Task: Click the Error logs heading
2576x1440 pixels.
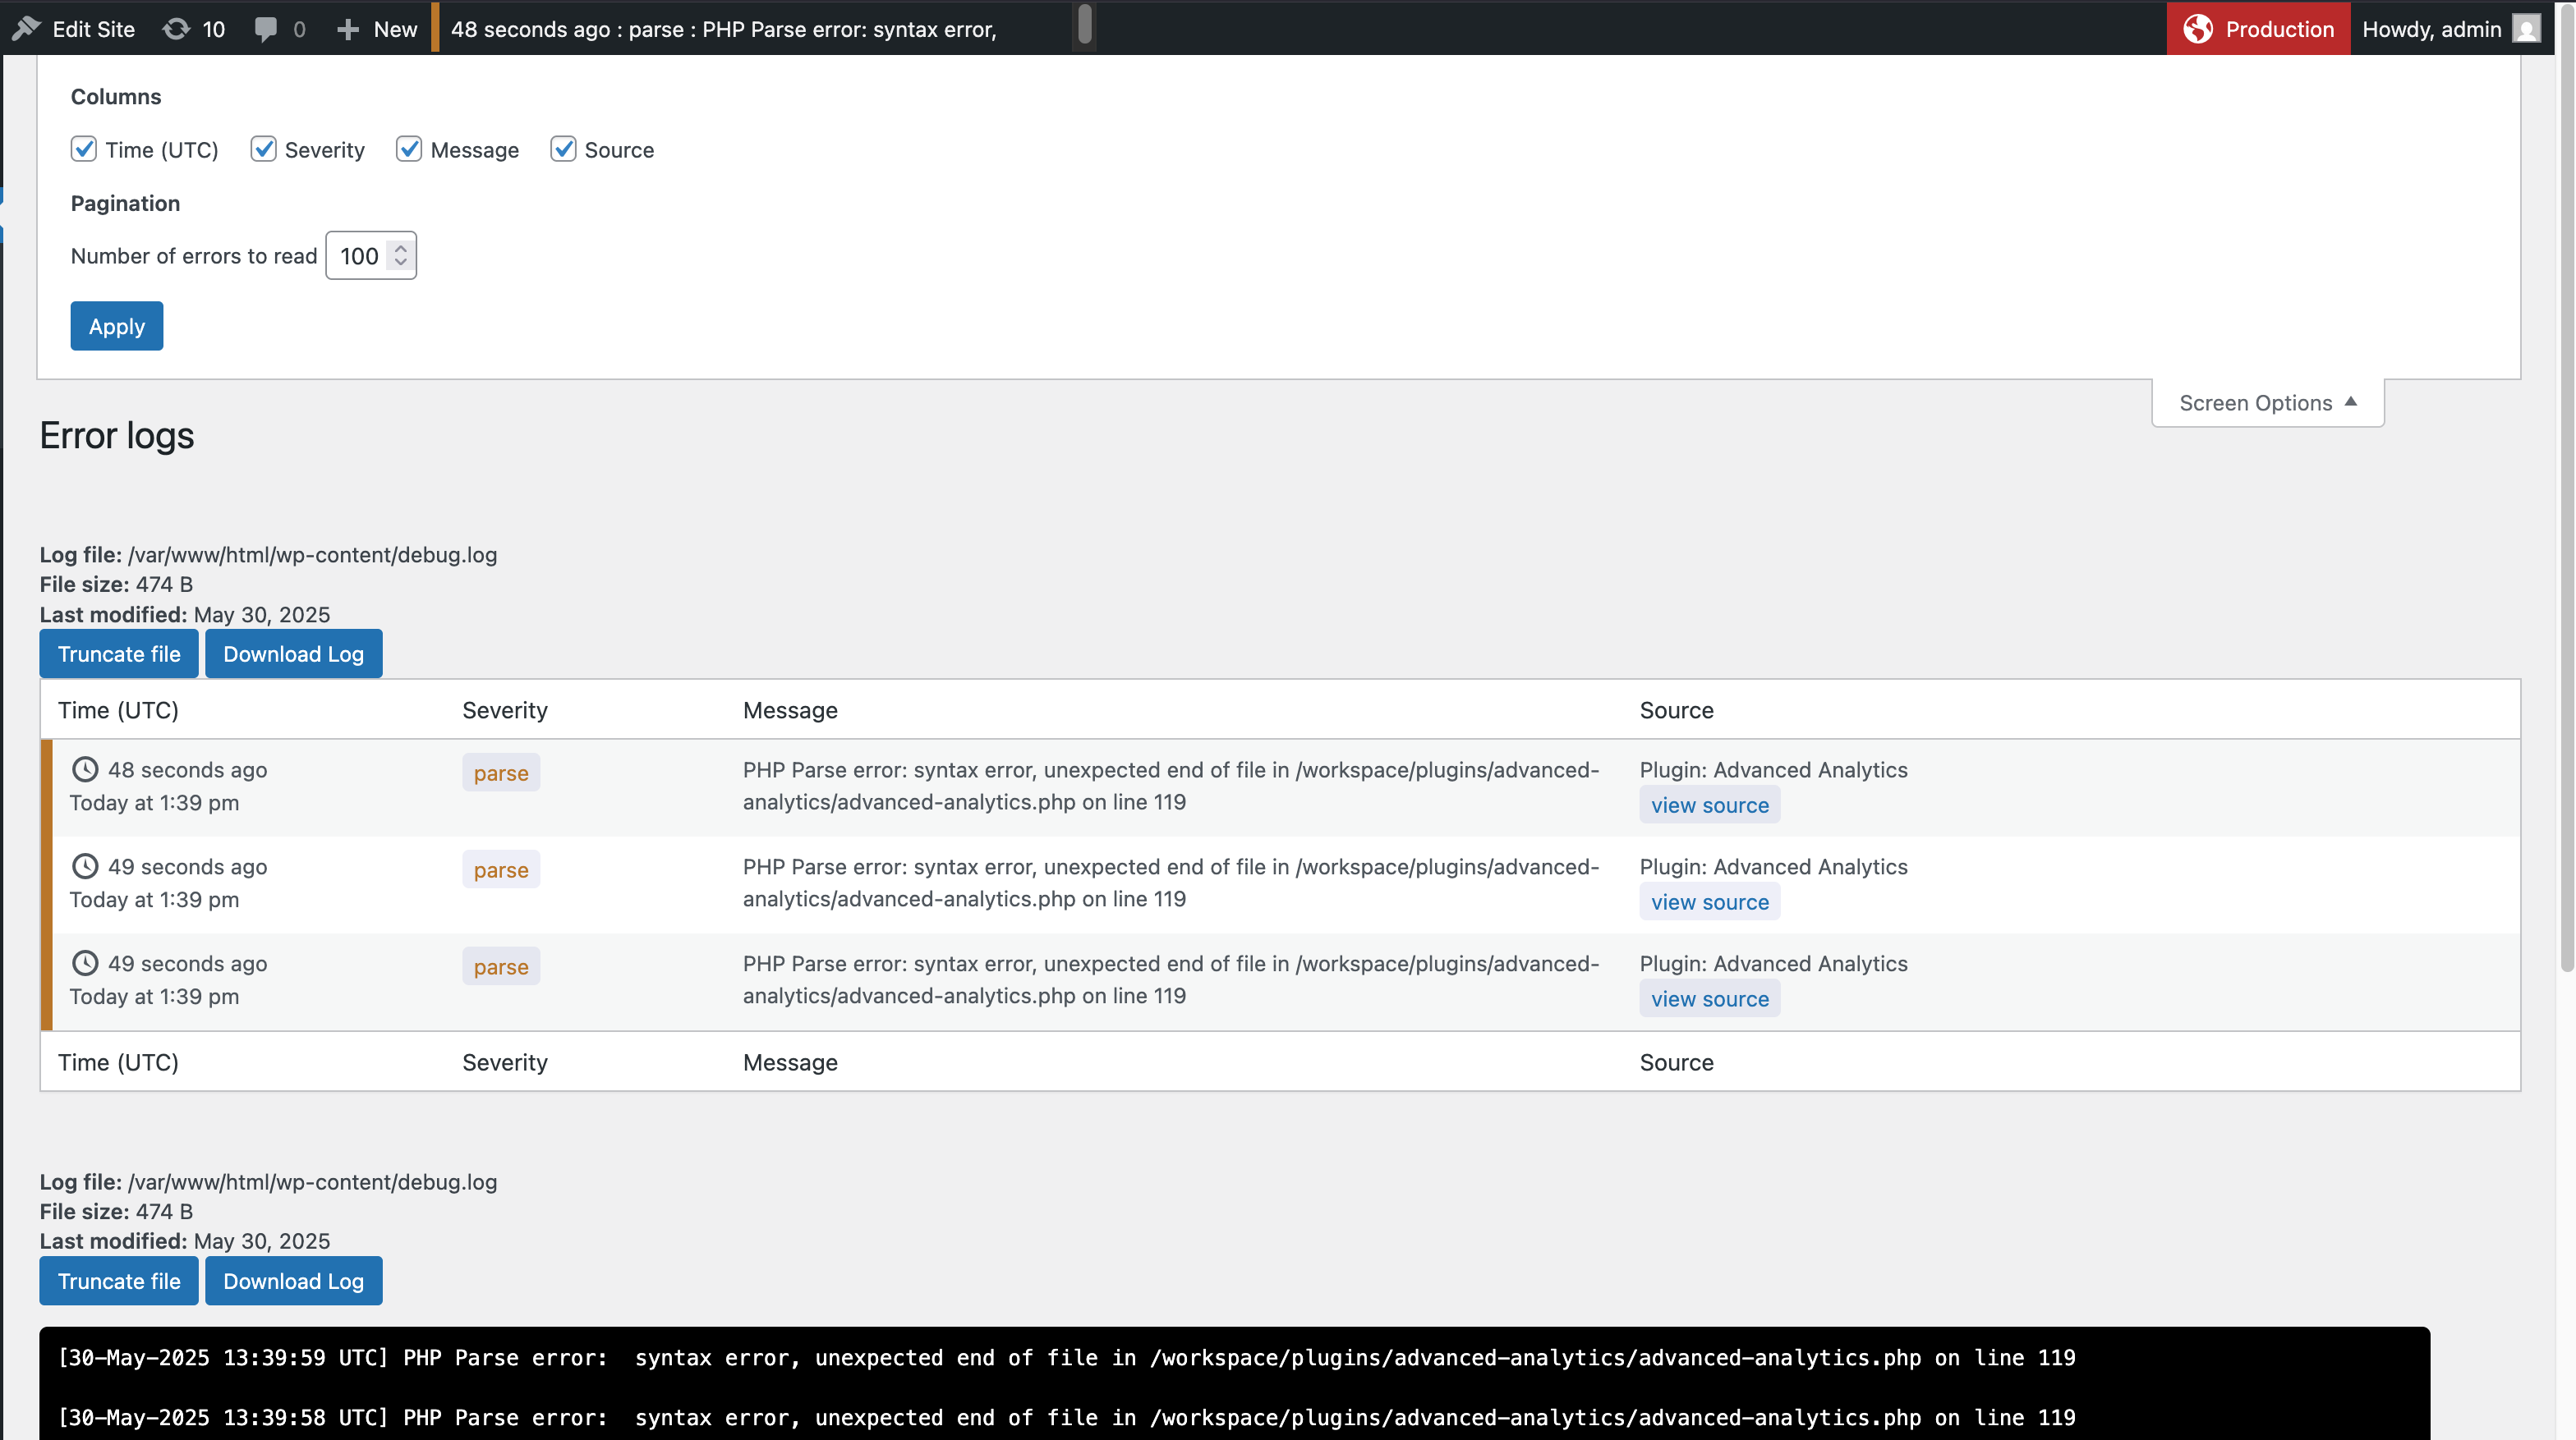Action: [x=117, y=436]
